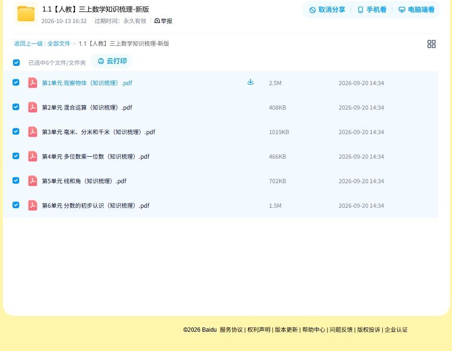Open 第1单元 观察物体（知识梳理）.pdf
This screenshot has width=452, height=351.
click(x=87, y=83)
